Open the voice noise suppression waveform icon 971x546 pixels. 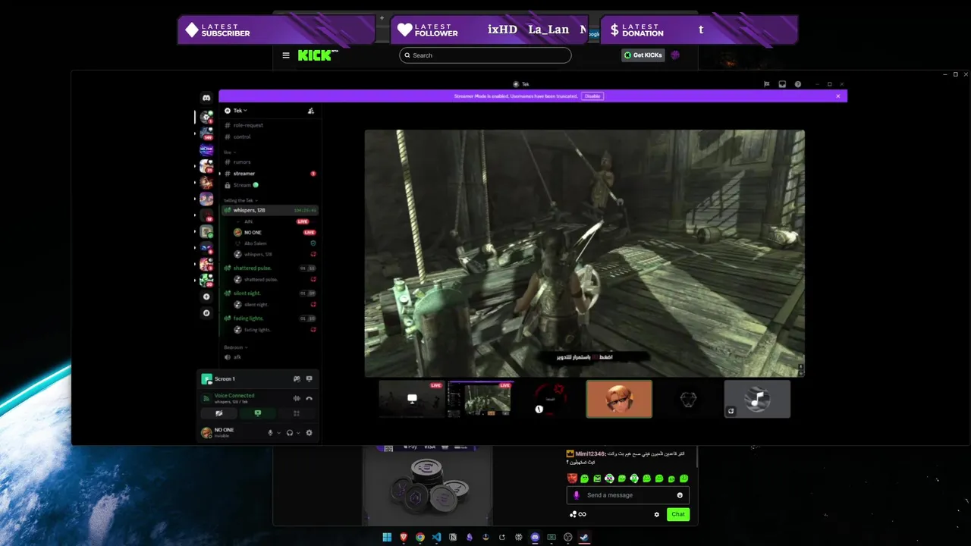coord(297,398)
